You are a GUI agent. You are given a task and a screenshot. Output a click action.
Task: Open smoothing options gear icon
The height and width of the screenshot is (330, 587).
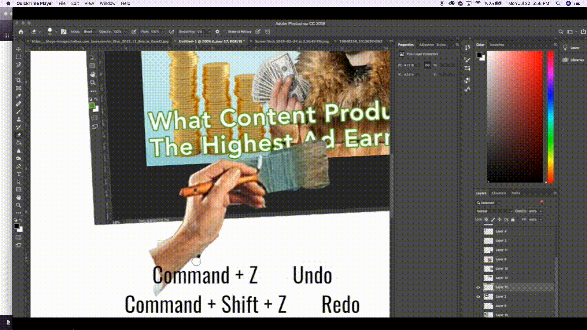(217, 31)
